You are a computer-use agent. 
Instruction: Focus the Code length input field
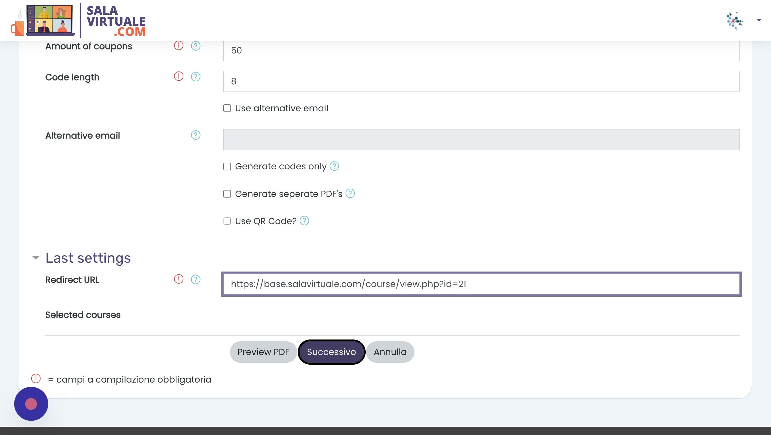(x=481, y=81)
